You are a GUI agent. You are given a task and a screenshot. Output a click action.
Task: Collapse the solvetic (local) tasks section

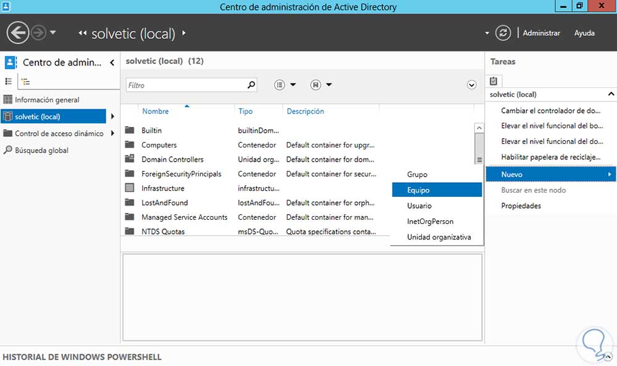[611, 94]
